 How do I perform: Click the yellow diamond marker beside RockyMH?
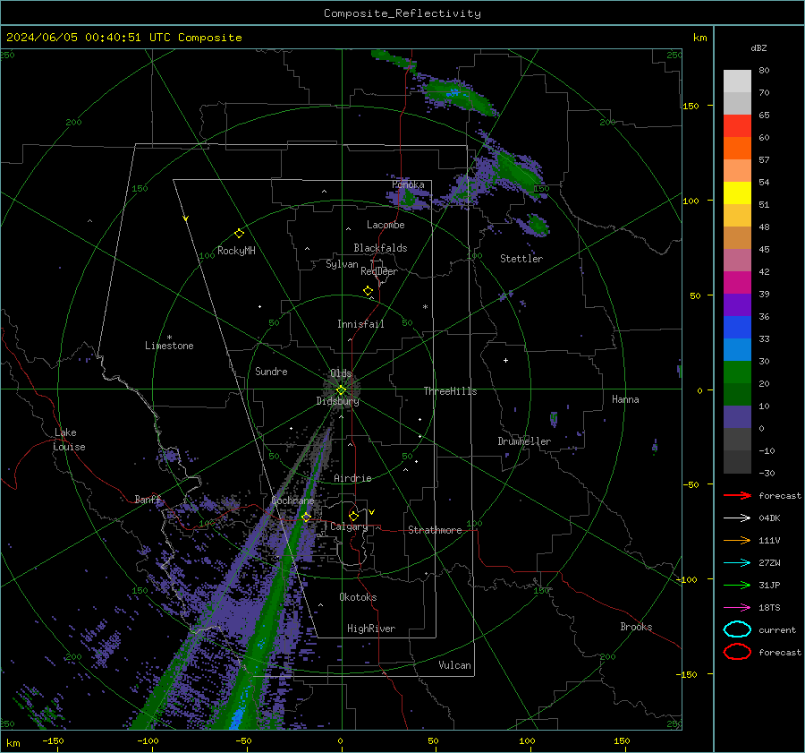click(x=239, y=234)
